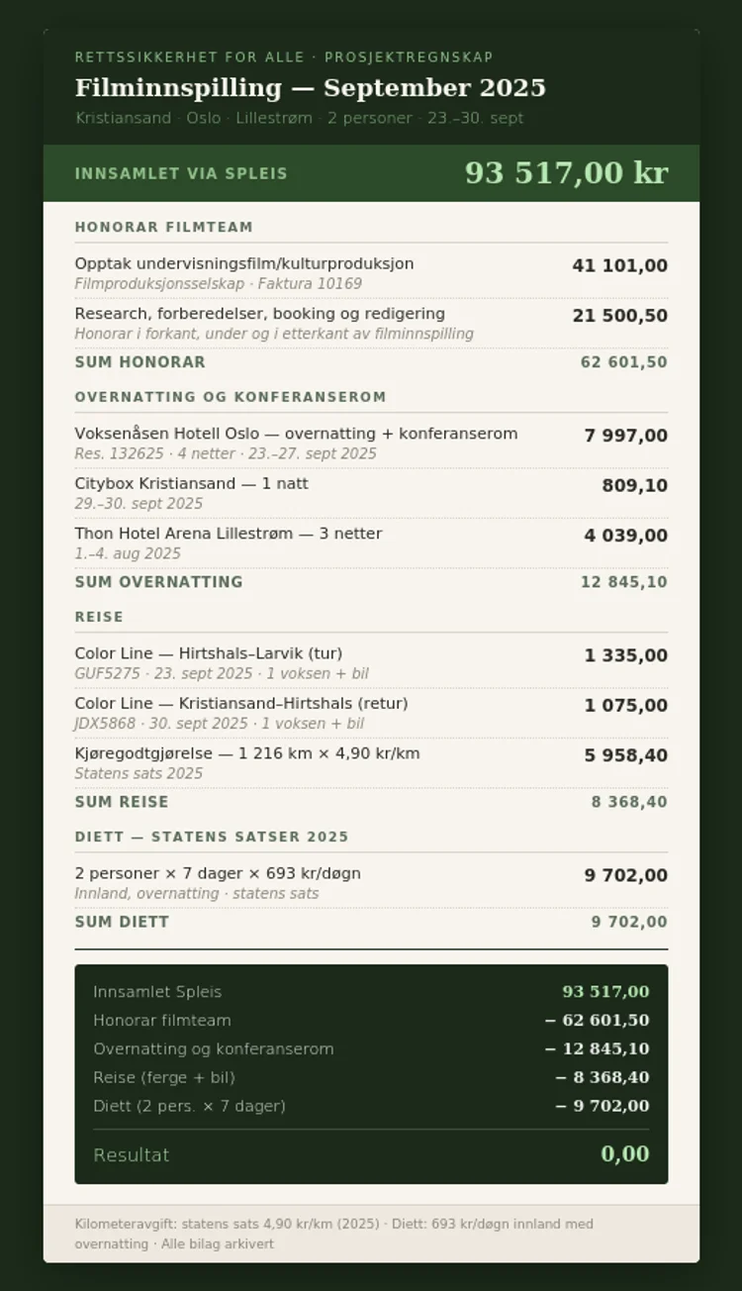Select the Honorar filmteam summary line

pyautogui.click(x=371, y=1020)
